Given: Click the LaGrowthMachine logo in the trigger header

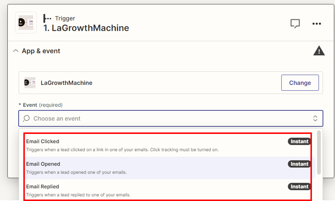Looking at the screenshot, I should [x=26, y=23].
